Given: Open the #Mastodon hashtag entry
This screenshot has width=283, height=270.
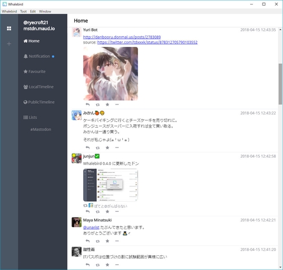Looking at the screenshot, I should pyautogui.click(x=41, y=129).
